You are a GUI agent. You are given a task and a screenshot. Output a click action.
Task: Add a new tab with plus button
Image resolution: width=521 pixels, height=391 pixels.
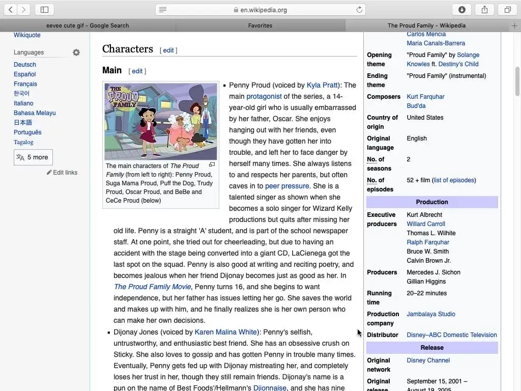(x=514, y=25)
